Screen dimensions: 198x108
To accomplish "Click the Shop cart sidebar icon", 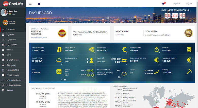I will 3,55.
